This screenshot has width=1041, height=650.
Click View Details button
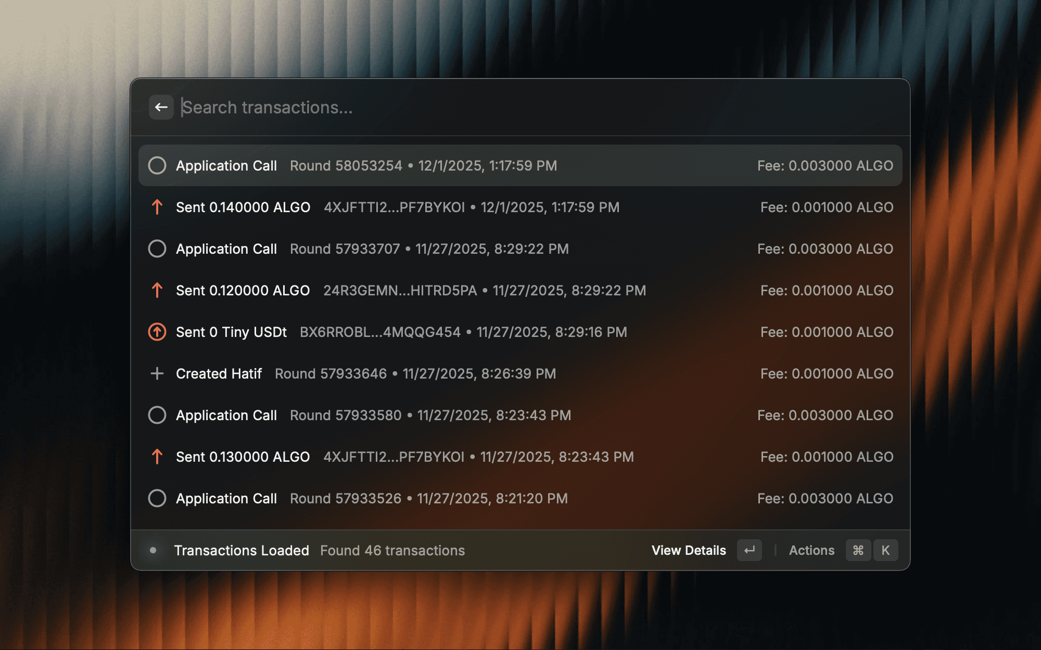click(688, 550)
